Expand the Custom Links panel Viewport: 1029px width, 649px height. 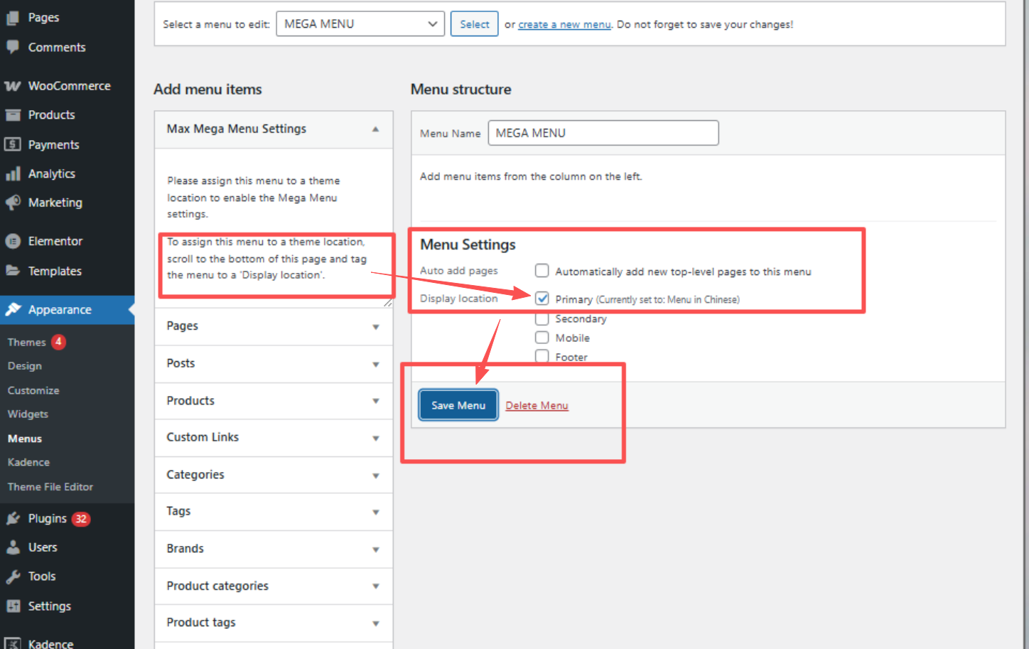pyautogui.click(x=274, y=438)
